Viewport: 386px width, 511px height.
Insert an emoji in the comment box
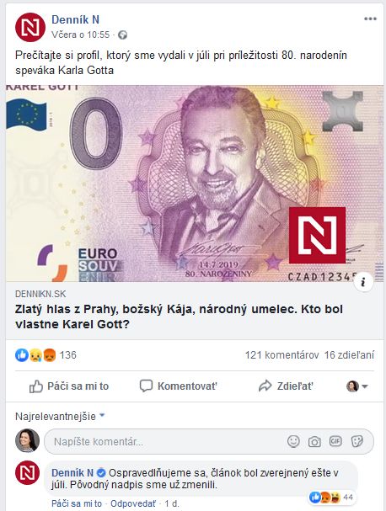tap(293, 442)
